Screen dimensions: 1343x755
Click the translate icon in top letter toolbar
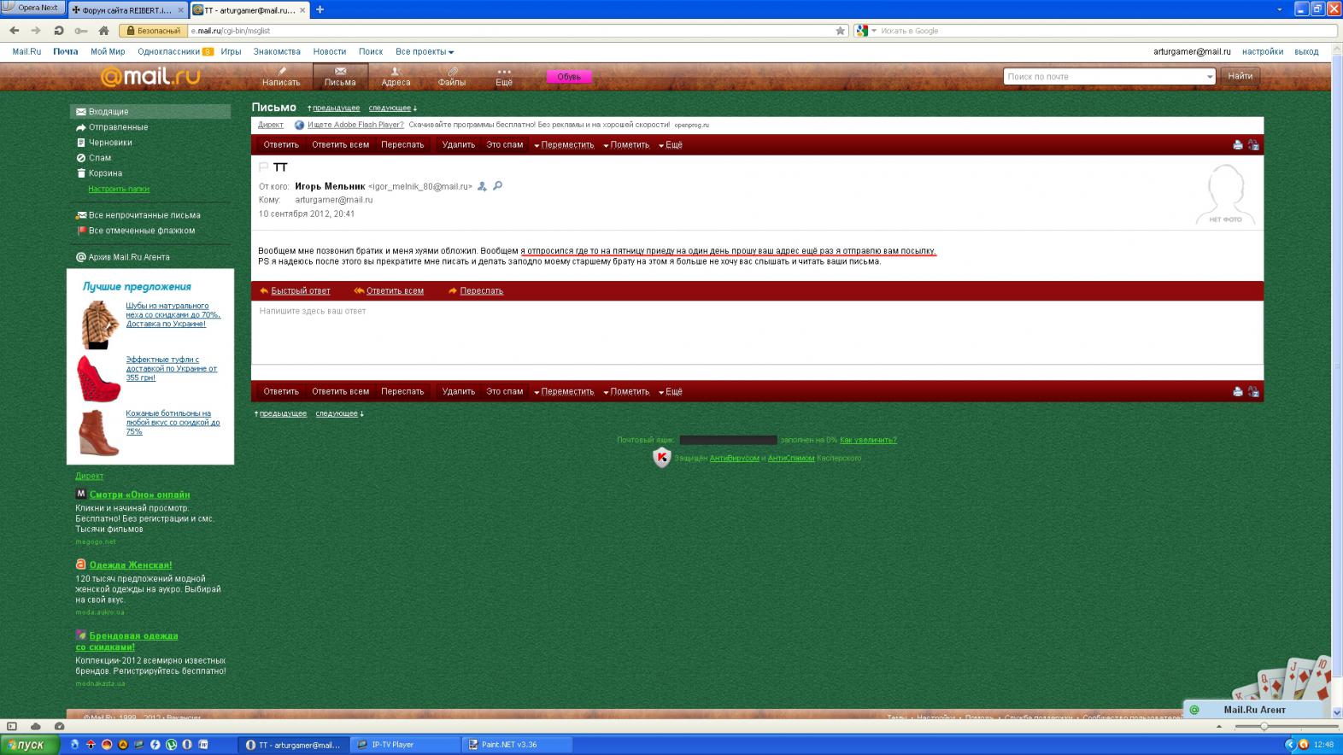click(1253, 145)
